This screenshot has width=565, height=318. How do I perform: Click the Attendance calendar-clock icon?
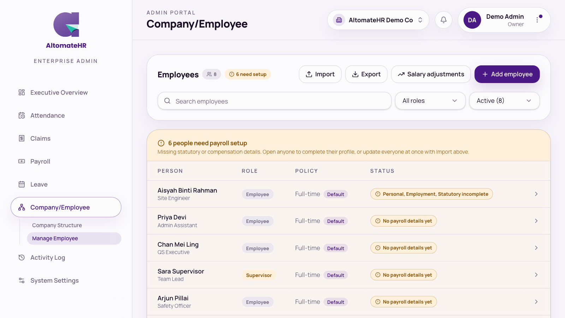click(22, 115)
